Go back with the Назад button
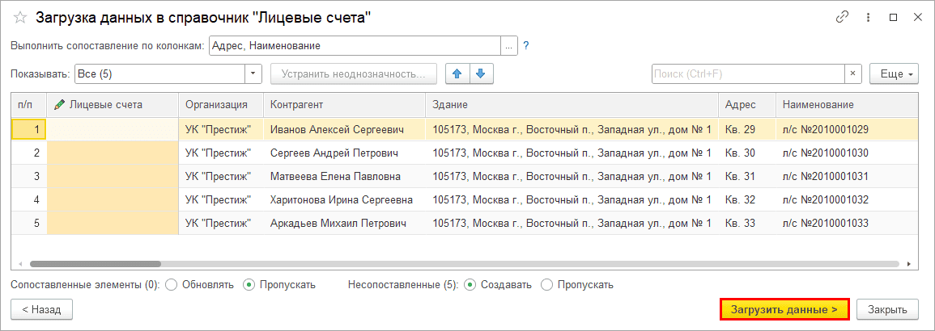935x331 pixels. (41, 310)
